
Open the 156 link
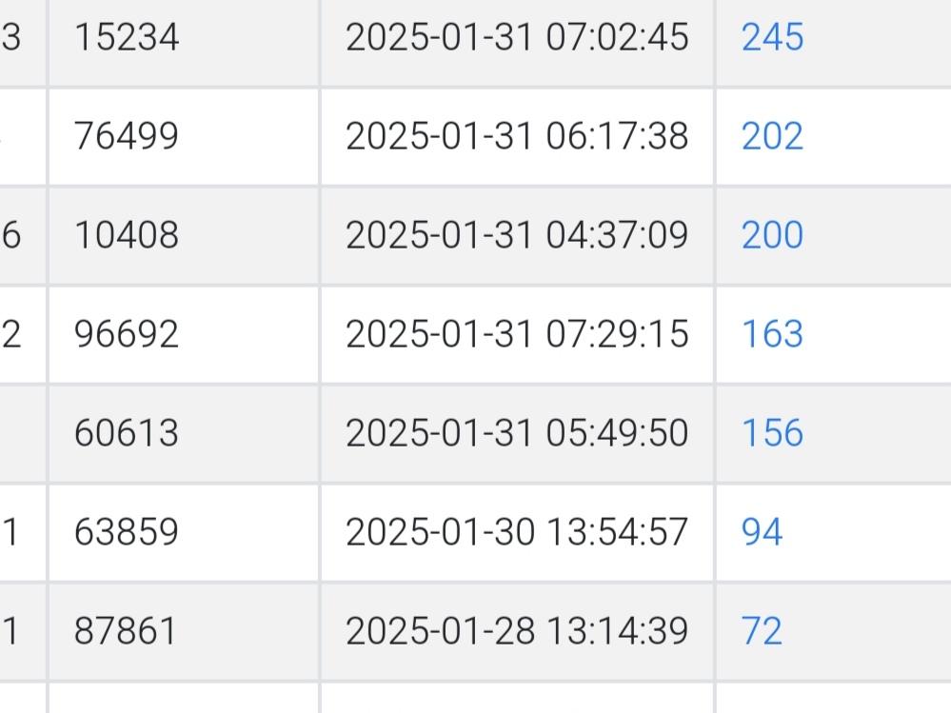(772, 433)
